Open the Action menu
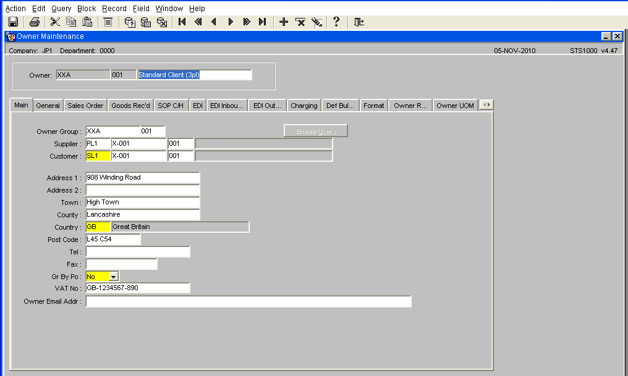 click(15, 9)
